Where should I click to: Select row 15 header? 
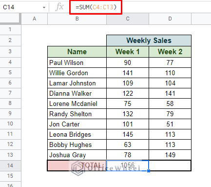(10, 176)
